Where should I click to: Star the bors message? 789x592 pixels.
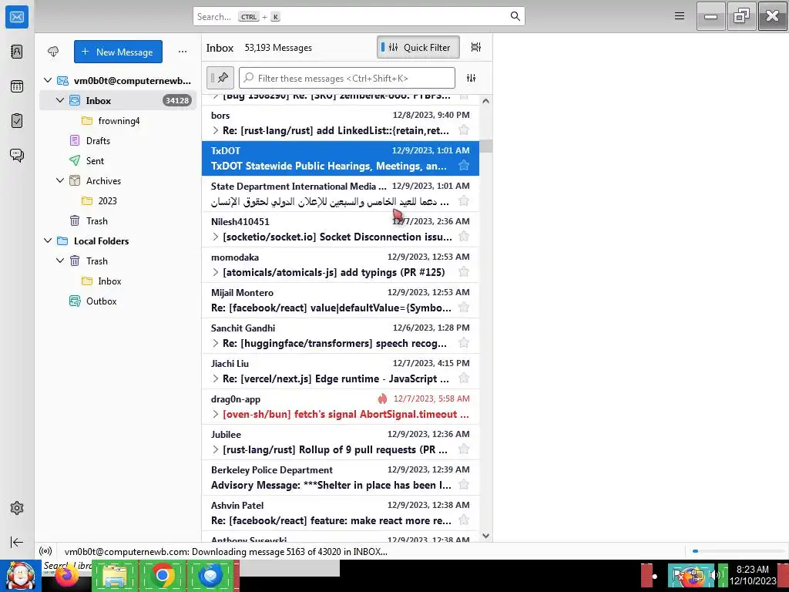coord(464,130)
